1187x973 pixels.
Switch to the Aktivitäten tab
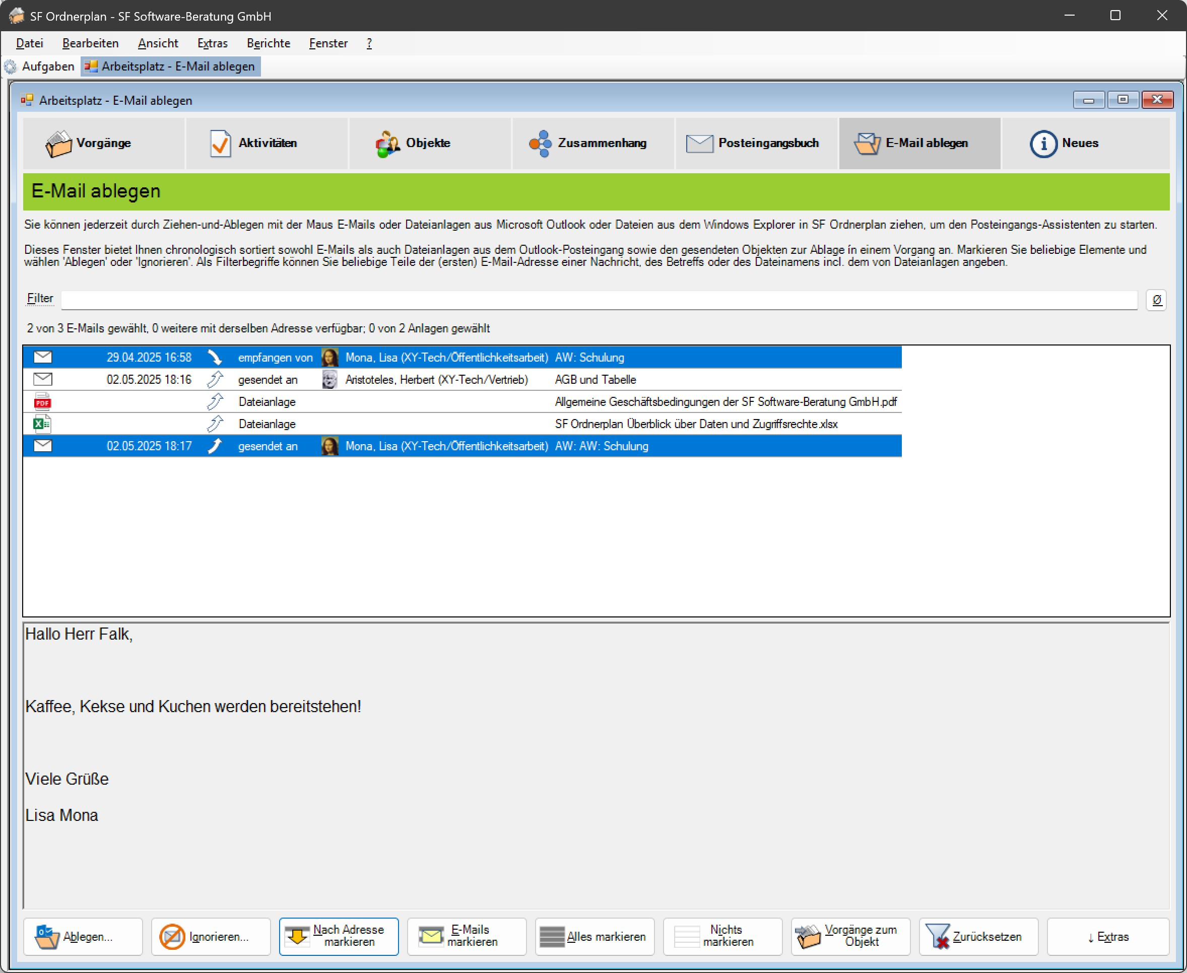click(267, 144)
